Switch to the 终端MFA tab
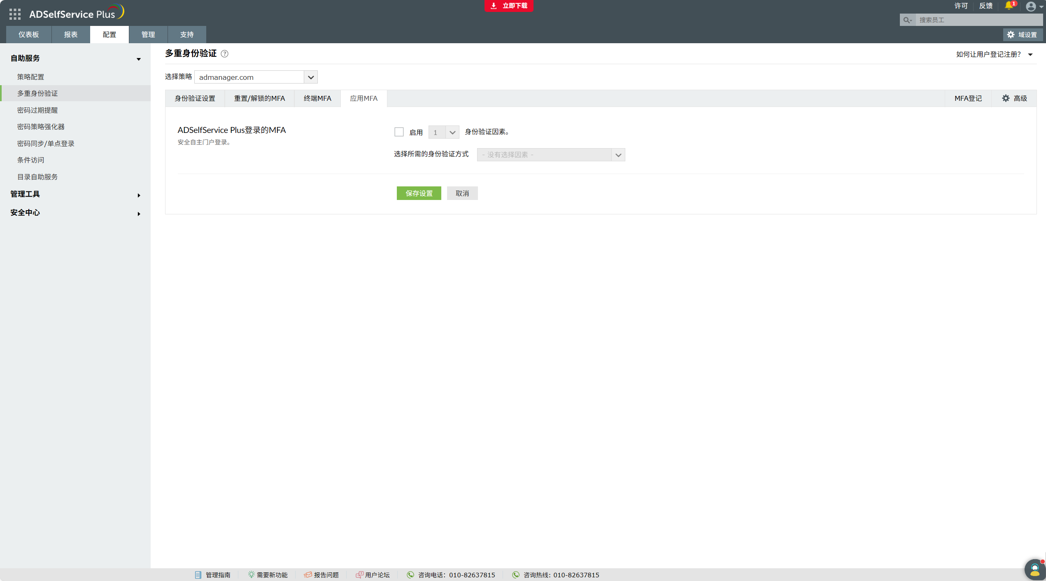 coord(317,98)
